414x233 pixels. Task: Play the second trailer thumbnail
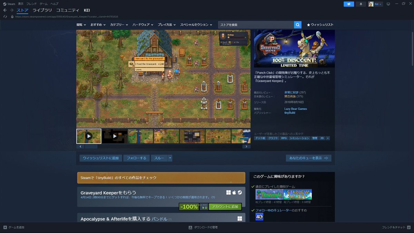tap(115, 136)
